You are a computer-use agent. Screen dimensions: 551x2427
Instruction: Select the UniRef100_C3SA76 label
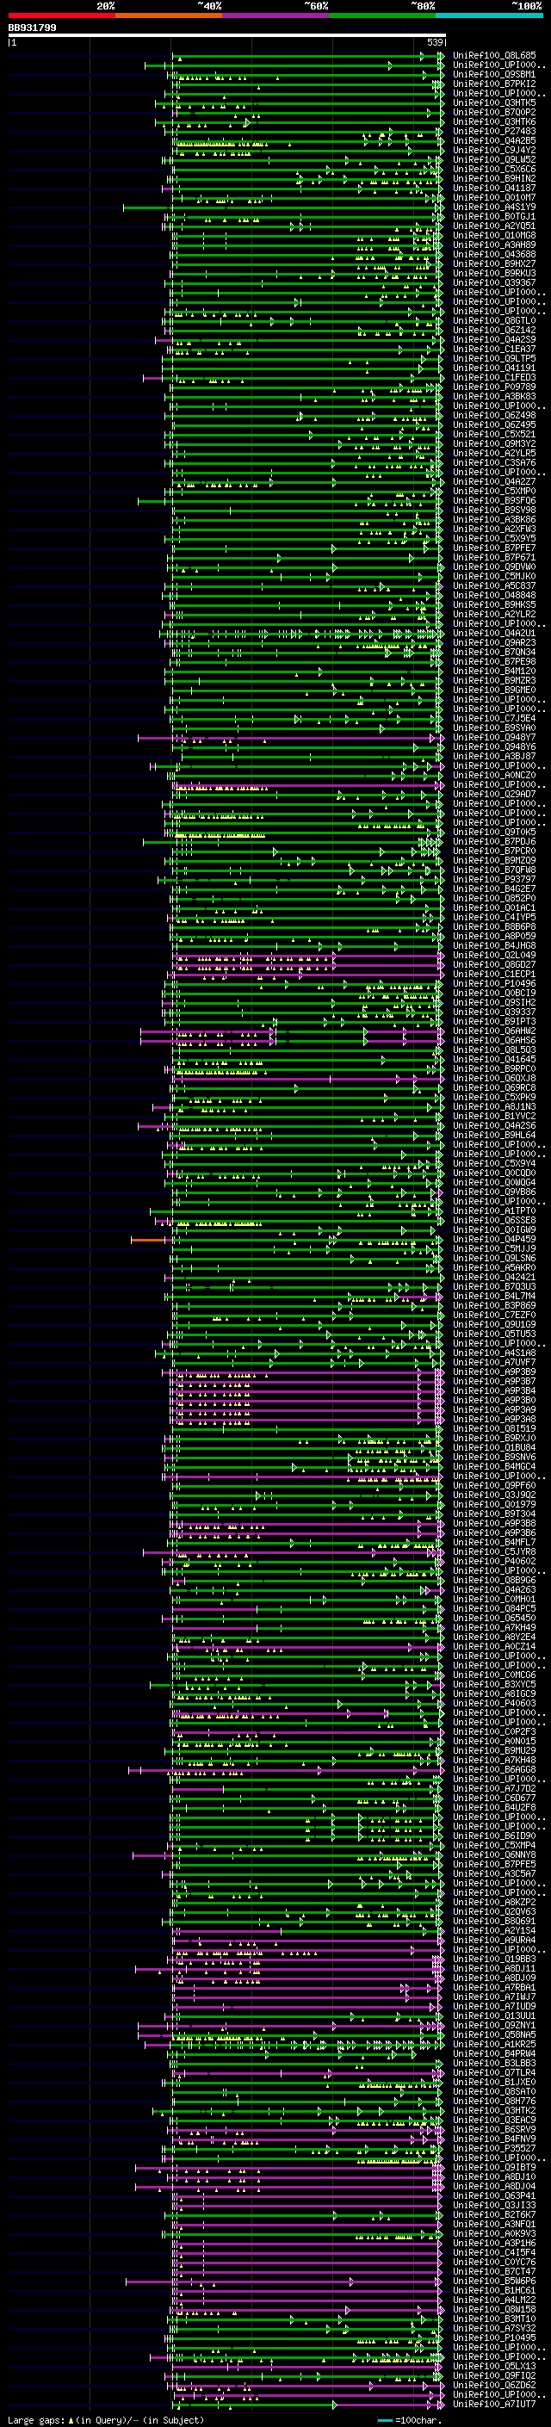(494, 462)
